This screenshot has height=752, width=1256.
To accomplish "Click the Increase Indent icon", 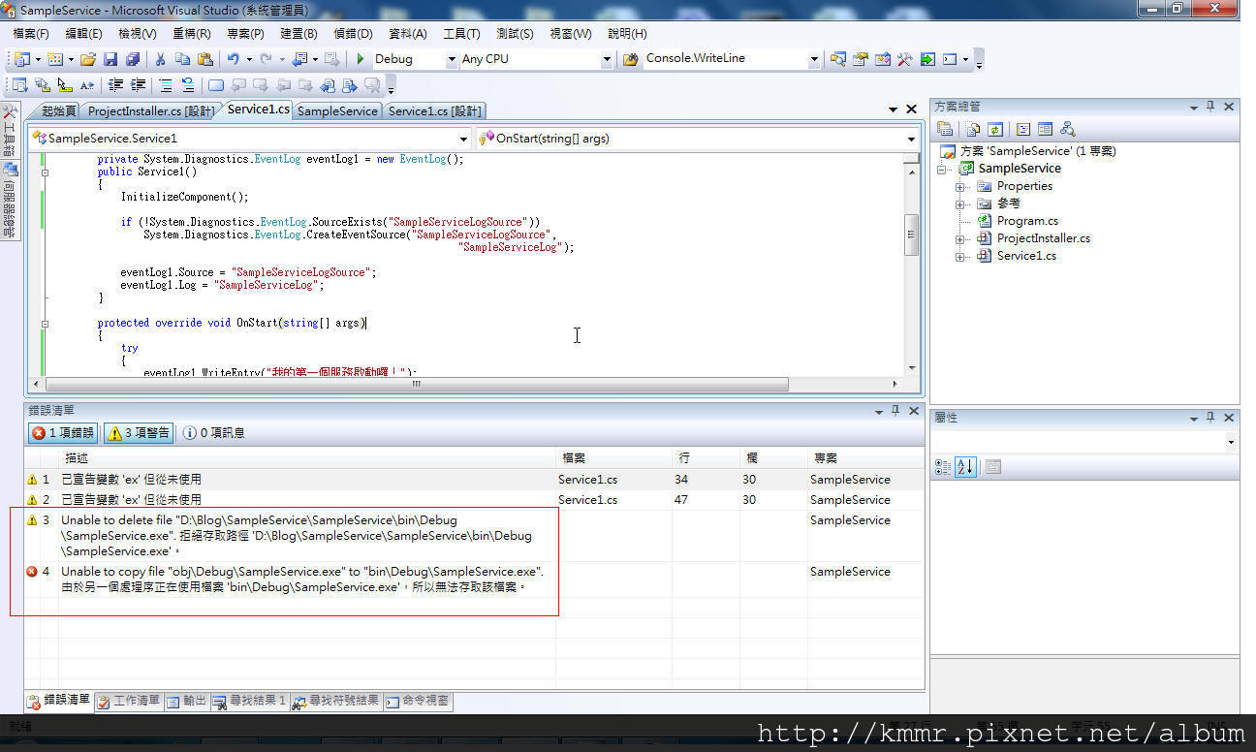I will point(139,85).
